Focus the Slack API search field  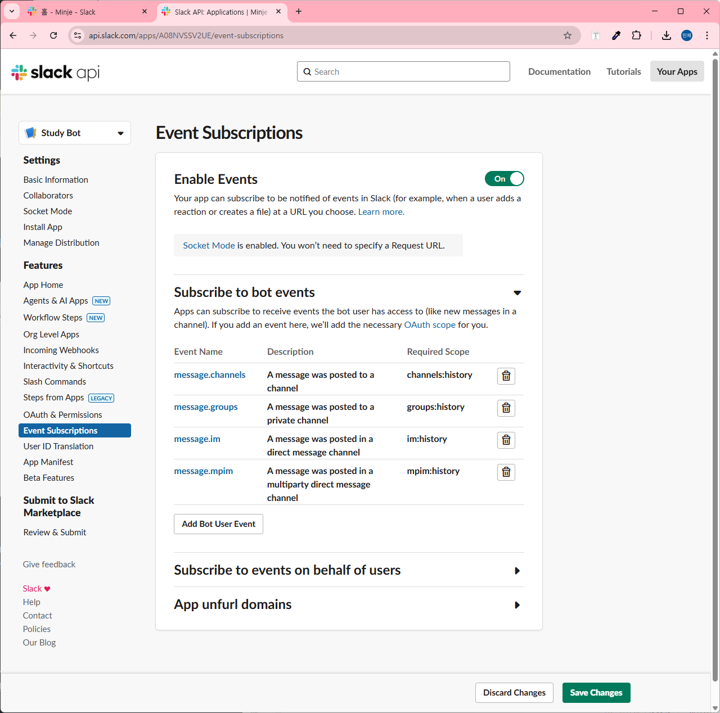coord(403,71)
